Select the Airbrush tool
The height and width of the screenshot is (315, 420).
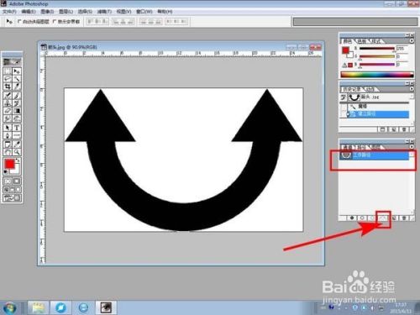(8, 96)
